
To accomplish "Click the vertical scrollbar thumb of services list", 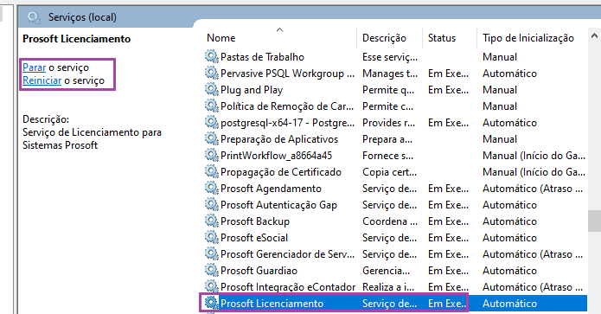I will pyautogui.click(x=594, y=221).
